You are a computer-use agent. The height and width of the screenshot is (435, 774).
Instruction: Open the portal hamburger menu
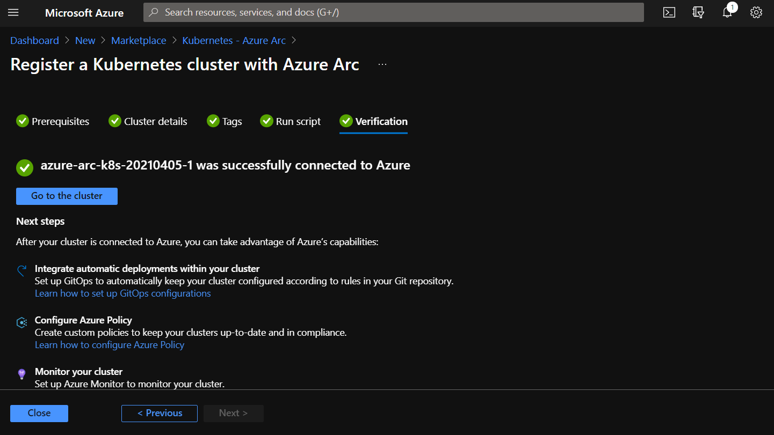click(13, 12)
